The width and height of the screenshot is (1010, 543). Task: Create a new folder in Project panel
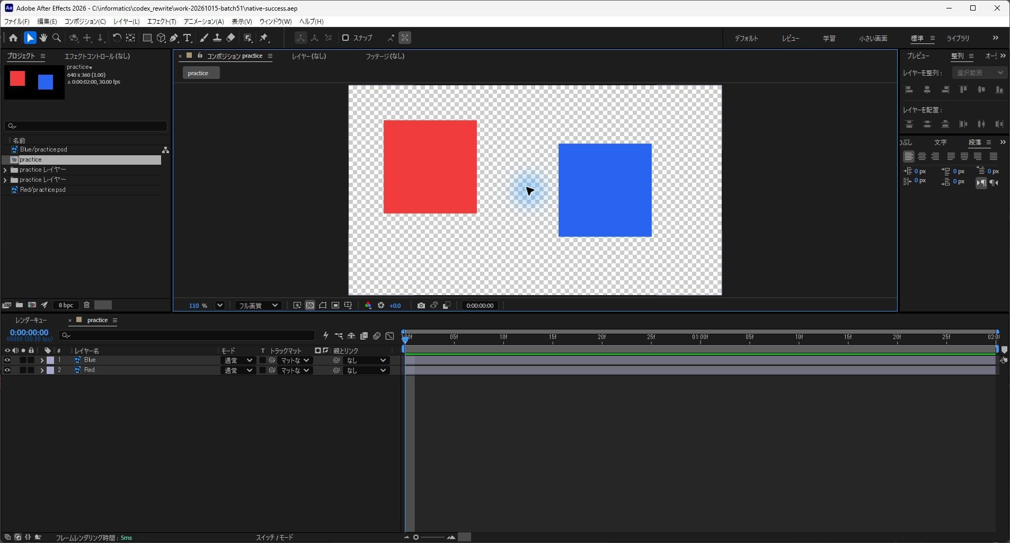click(x=19, y=305)
